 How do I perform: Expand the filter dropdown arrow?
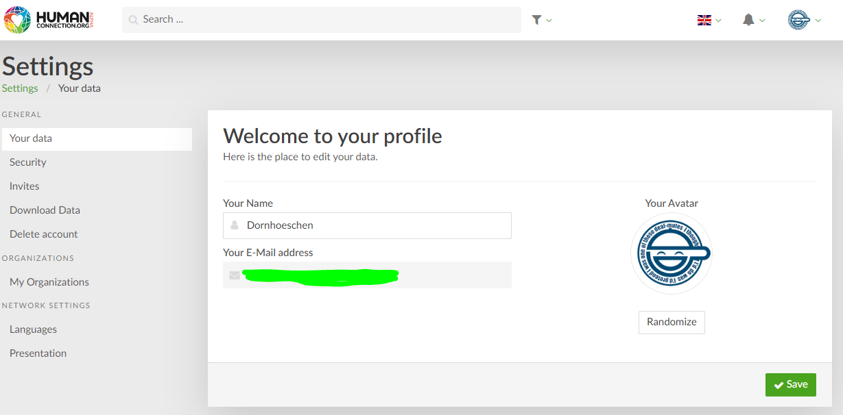click(549, 20)
